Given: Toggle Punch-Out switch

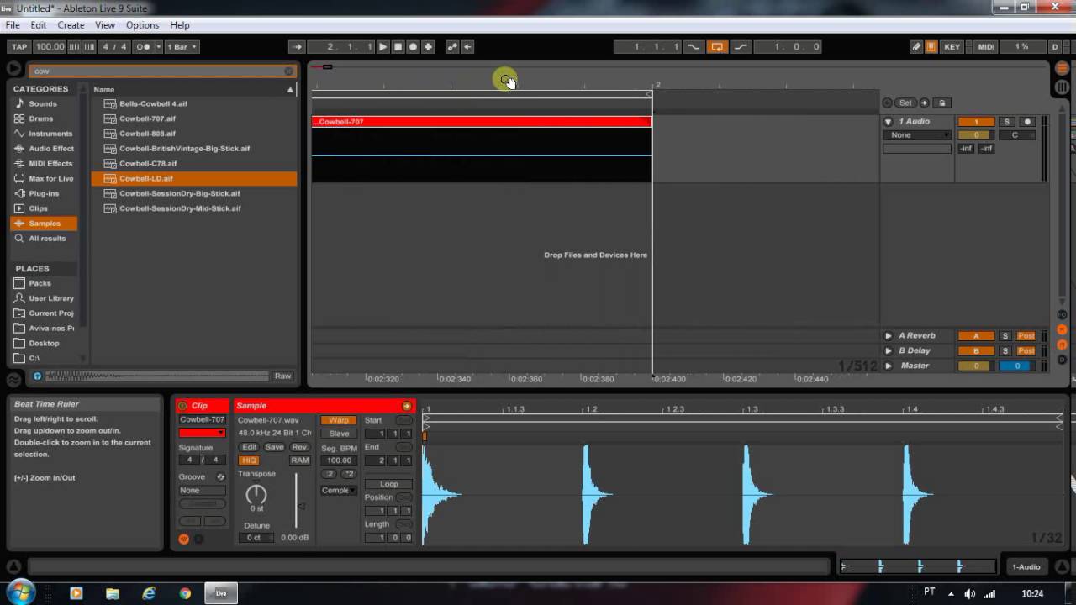Looking at the screenshot, I should point(741,47).
